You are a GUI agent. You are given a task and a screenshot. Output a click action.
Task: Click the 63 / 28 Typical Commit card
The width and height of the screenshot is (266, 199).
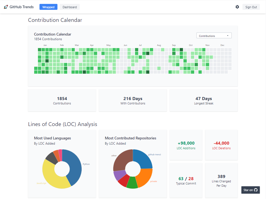tap(186, 180)
